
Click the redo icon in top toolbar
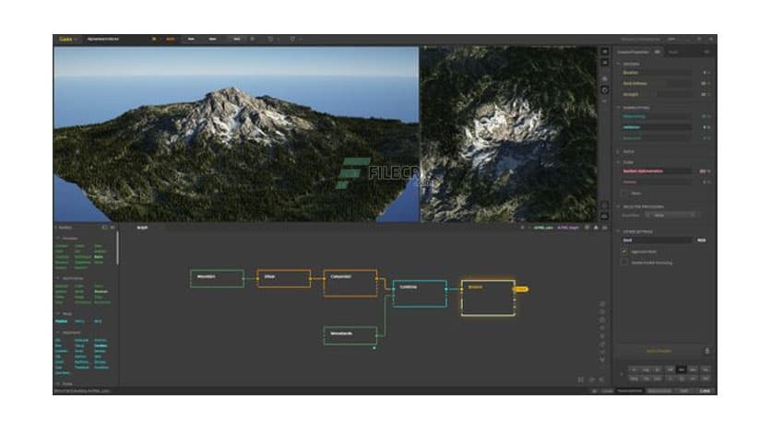[293, 40]
